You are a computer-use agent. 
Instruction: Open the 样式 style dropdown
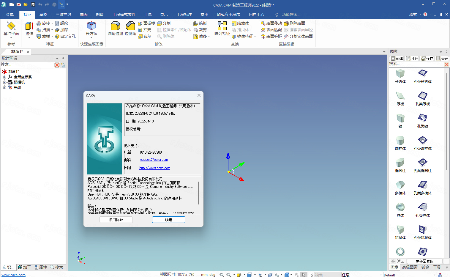(x=415, y=15)
